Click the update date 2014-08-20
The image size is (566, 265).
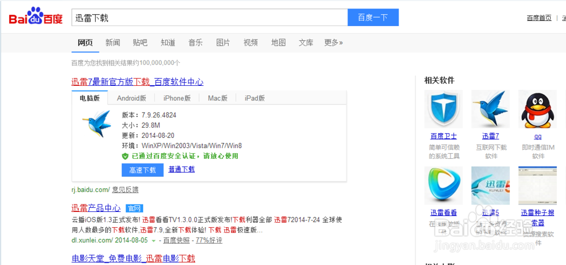(x=158, y=136)
